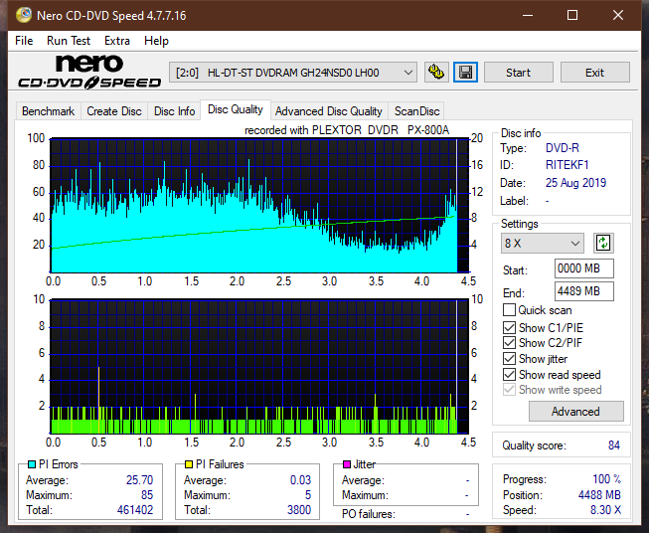This screenshot has width=649, height=533.
Task: Click the date 25 Aug 2019
Action: [575, 183]
